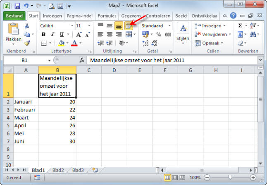The width and height of the screenshot is (267, 185).
Task: Switch to sheet Blad2
Action: point(58,170)
